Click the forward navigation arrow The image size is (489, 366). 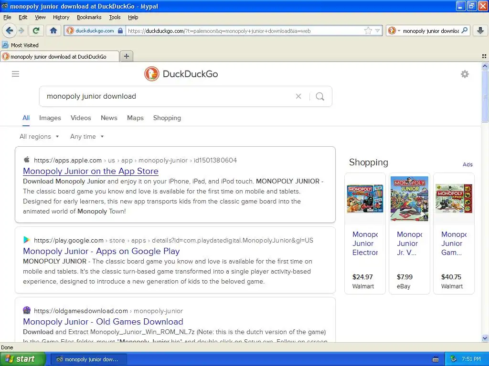(21, 30)
